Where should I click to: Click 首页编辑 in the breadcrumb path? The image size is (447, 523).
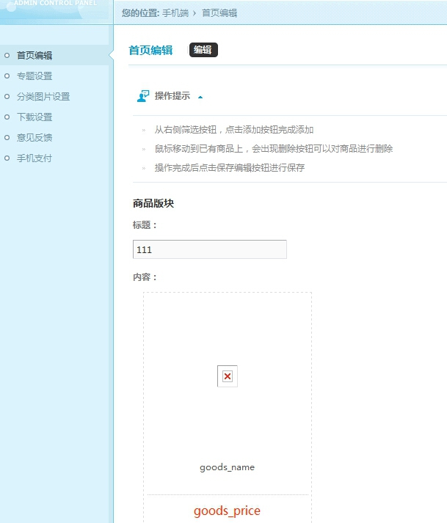[219, 13]
